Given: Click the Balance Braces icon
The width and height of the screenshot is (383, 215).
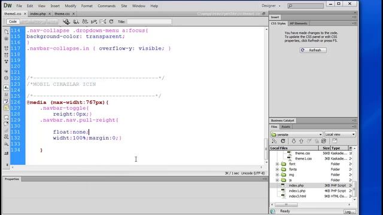Looking at the screenshot, I should [7, 78].
